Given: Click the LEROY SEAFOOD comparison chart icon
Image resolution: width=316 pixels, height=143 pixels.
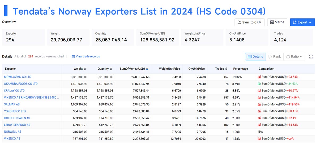Looking at the screenshot, I should 259,125.
